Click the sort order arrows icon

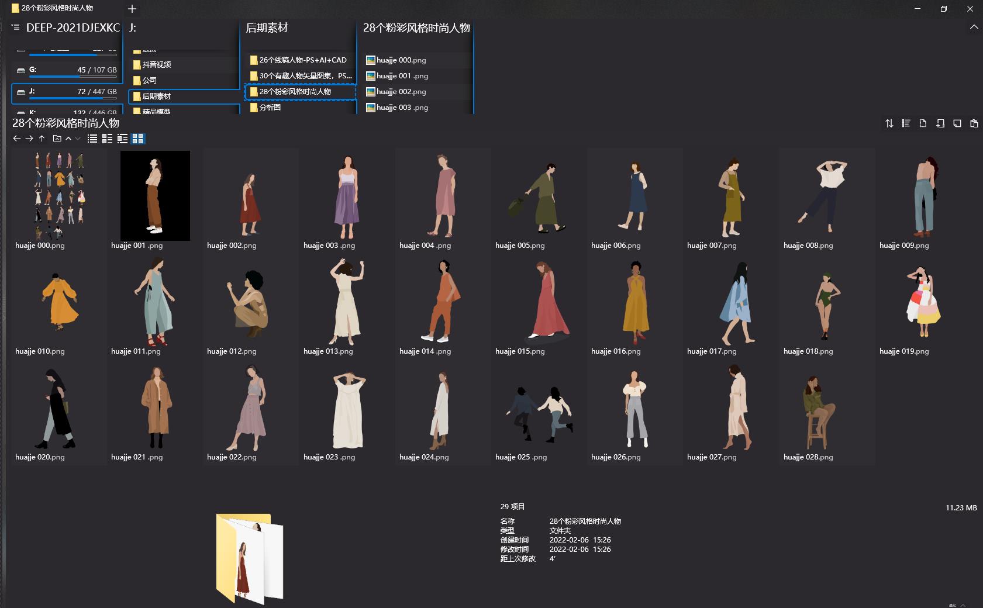(x=889, y=123)
